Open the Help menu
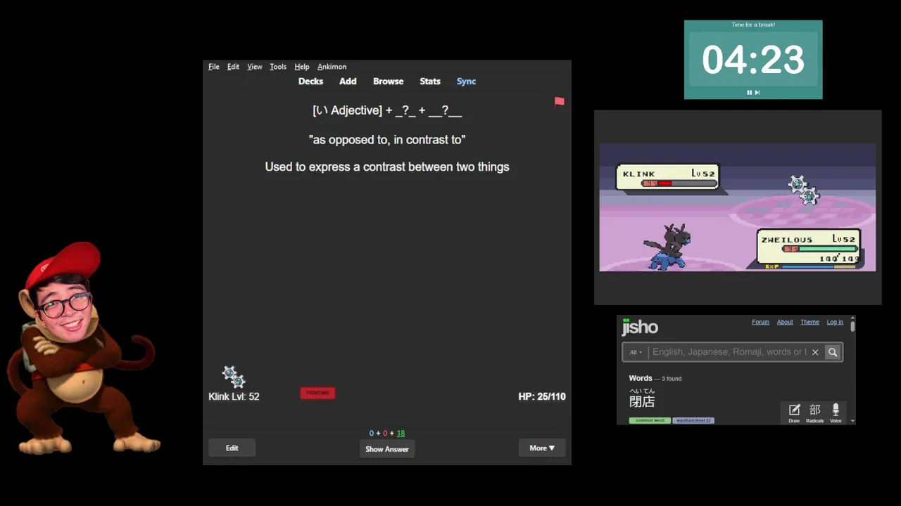 coord(302,67)
